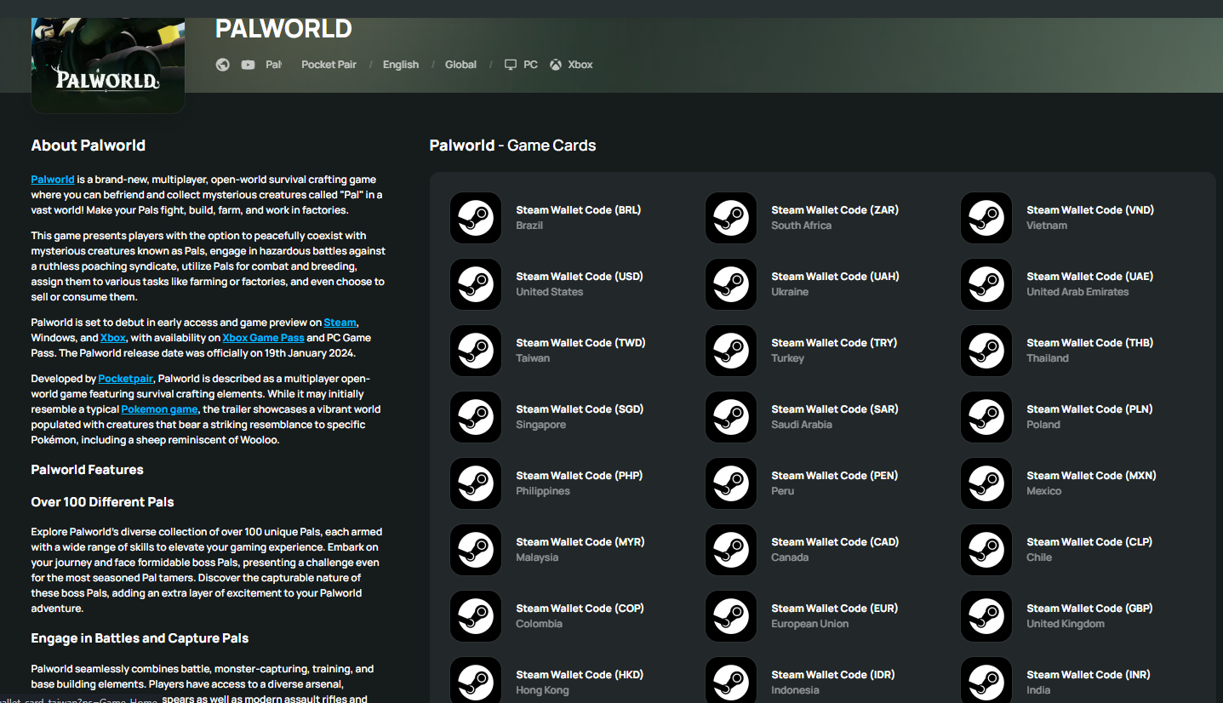Click the Steam icon for Chile (CLP)
Viewport: 1223px width, 703px height.
pos(986,550)
